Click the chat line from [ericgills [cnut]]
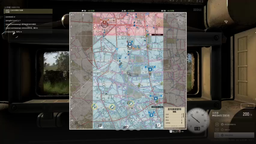This screenshot has height=144, width=256. [28, 20]
